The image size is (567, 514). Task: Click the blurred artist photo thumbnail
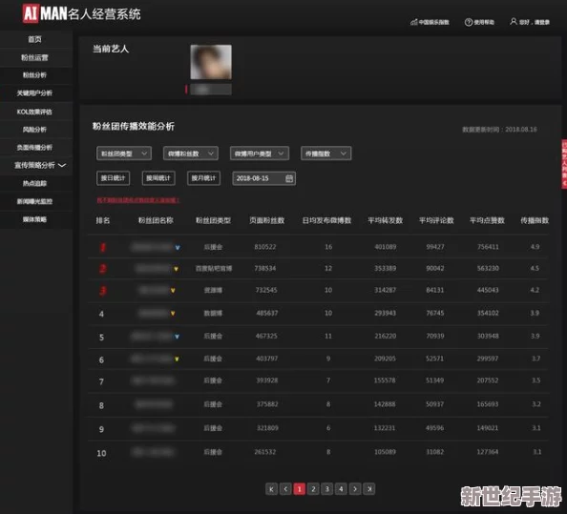[x=211, y=62]
